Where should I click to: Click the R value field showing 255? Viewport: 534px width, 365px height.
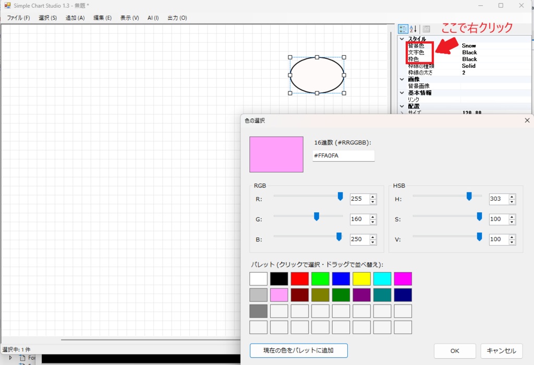(360, 199)
